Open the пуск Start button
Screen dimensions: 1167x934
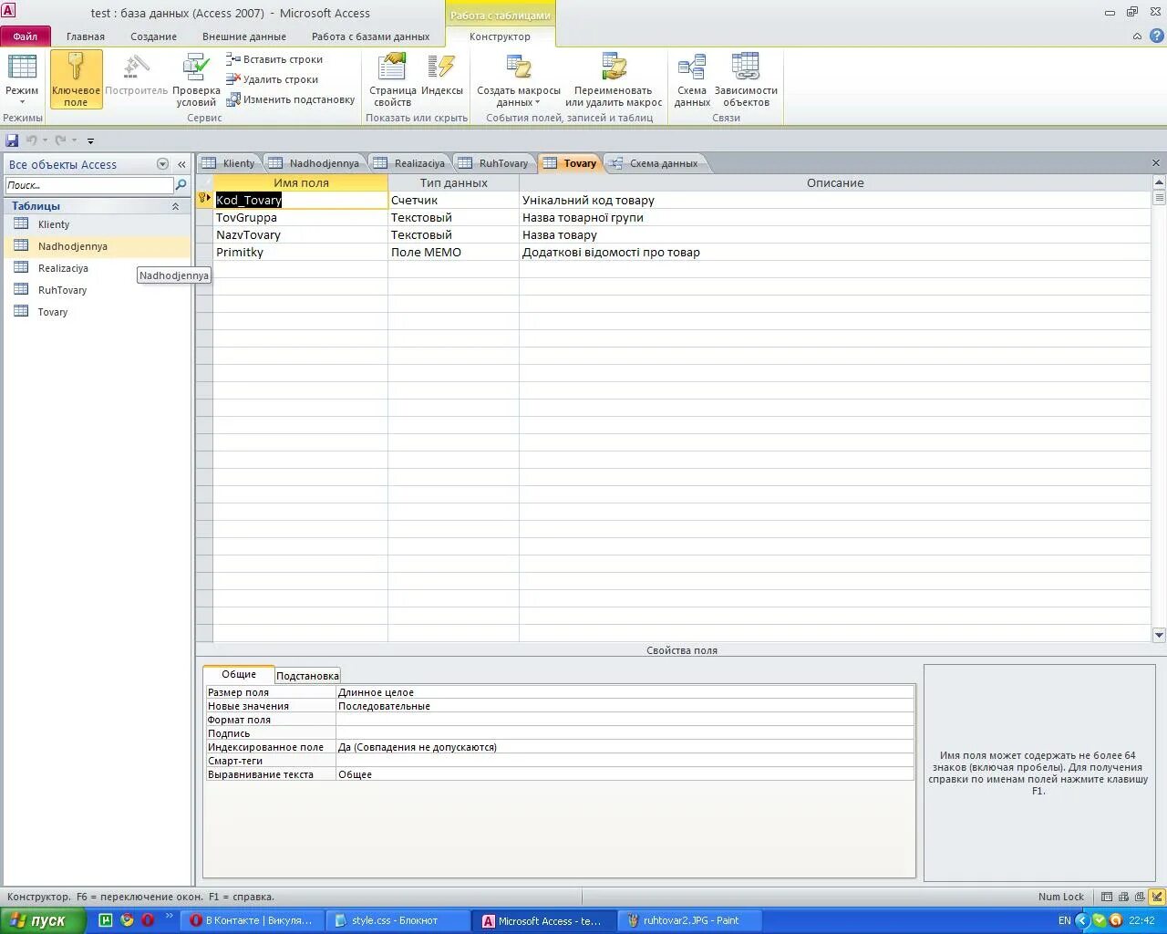(43, 920)
